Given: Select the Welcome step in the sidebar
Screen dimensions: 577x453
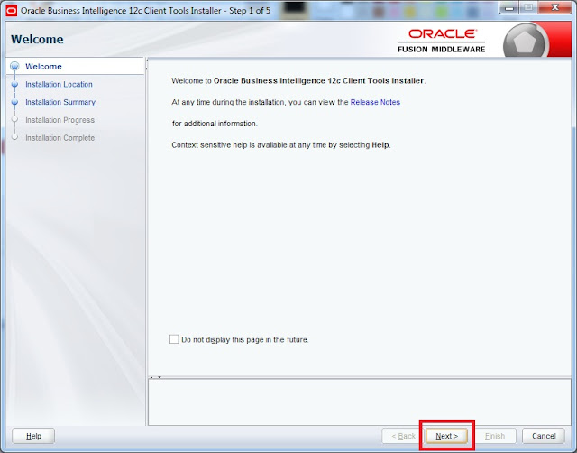Looking at the screenshot, I should (43, 66).
